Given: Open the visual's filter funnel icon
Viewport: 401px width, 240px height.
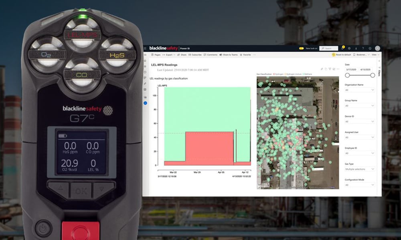Looking at the screenshot, I should point(330,69).
